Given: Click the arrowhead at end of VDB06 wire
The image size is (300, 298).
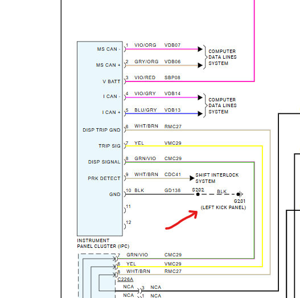Looking at the screenshot, I should click(x=200, y=66).
